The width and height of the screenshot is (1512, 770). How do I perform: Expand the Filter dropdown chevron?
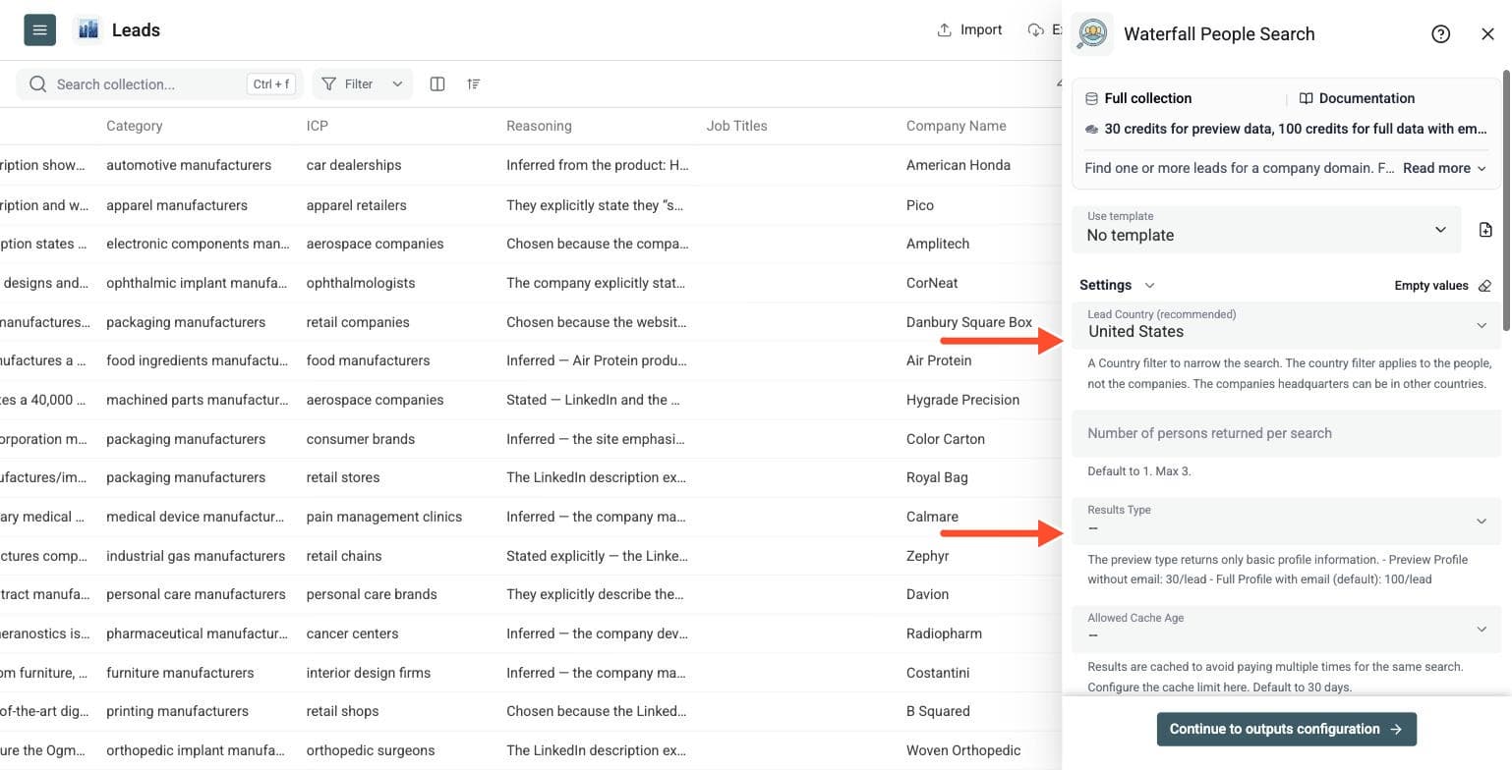click(x=397, y=84)
